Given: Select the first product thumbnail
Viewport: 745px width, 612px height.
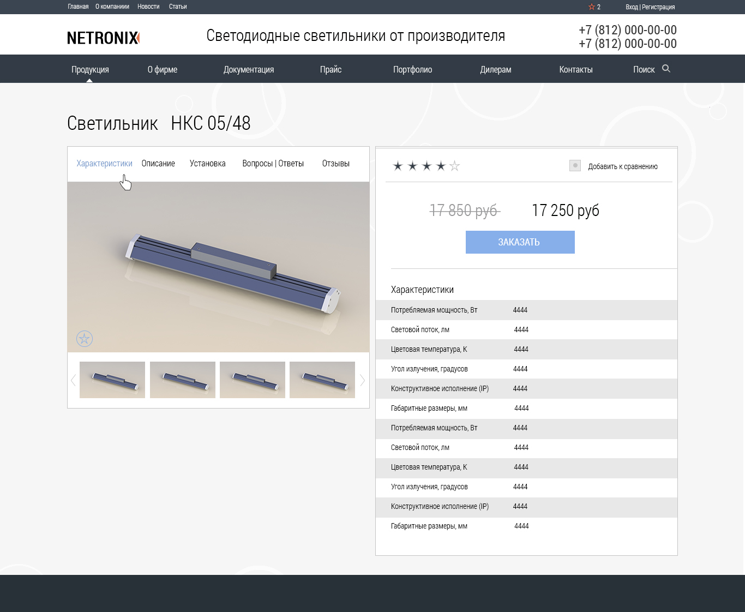Looking at the screenshot, I should tap(112, 380).
